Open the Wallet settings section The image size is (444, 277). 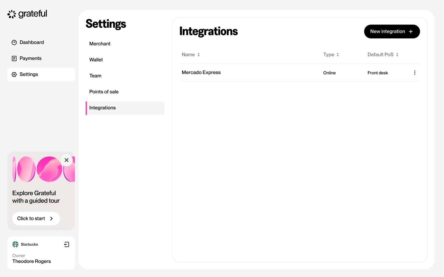pyautogui.click(x=96, y=60)
